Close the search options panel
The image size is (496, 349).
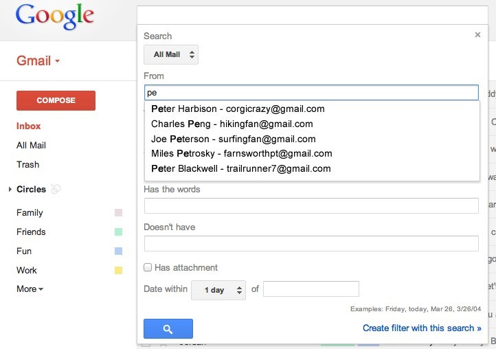point(477,35)
